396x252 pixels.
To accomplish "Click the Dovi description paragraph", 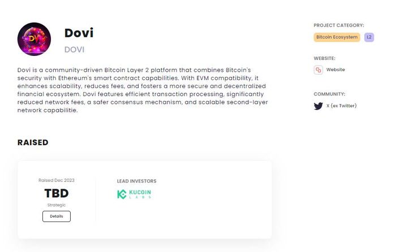I will [143, 90].
